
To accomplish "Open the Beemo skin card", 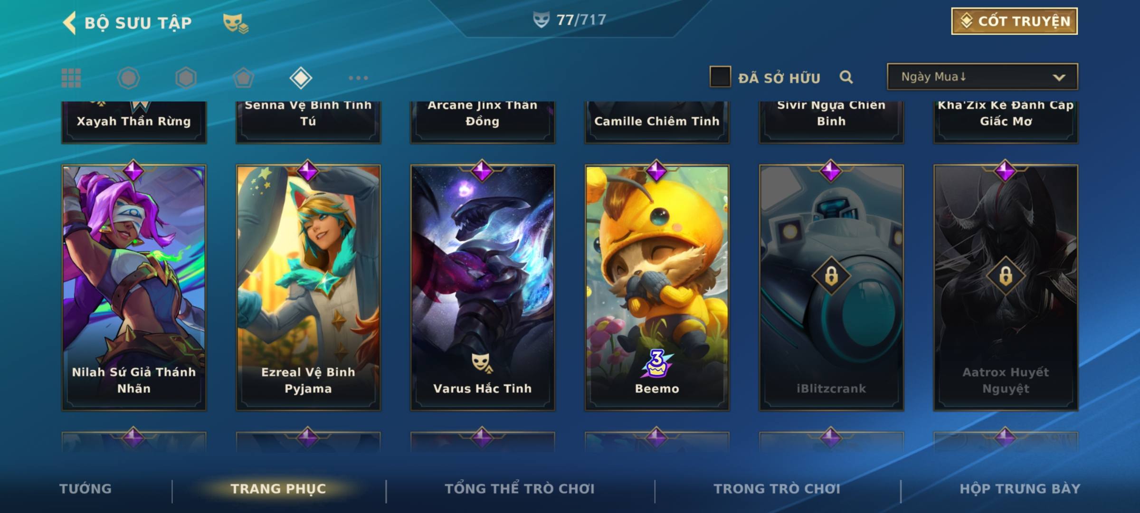I will point(657,288).
